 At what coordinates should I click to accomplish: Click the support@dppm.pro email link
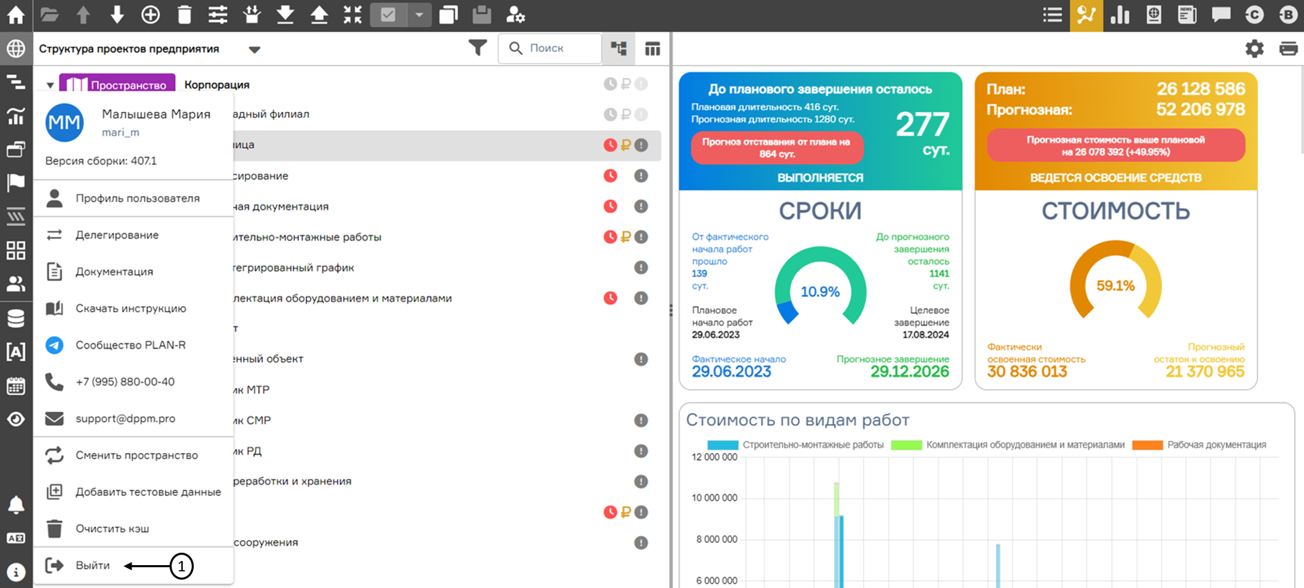(x=125, y=418)
